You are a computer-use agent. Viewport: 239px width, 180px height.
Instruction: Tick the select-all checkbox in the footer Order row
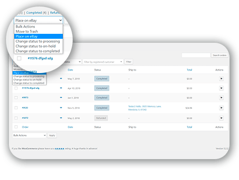coord(16,127)
